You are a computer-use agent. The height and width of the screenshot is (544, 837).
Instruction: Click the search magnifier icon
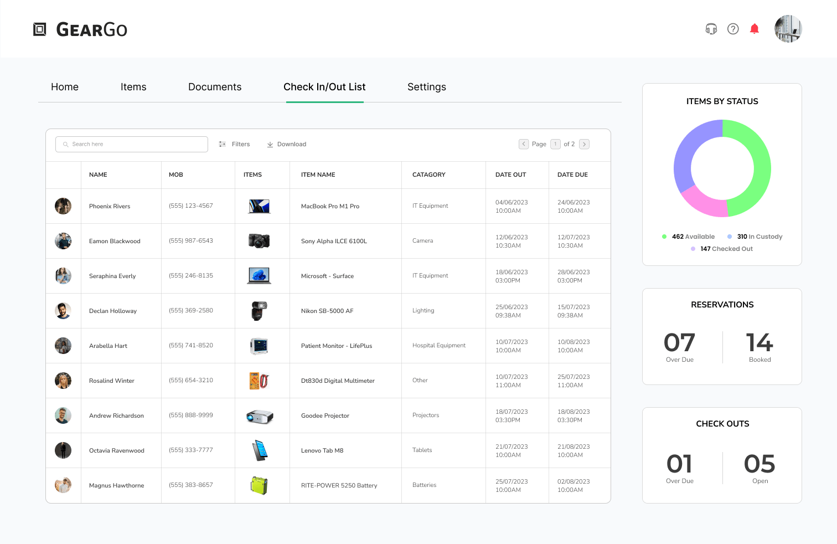click(65, 144)
